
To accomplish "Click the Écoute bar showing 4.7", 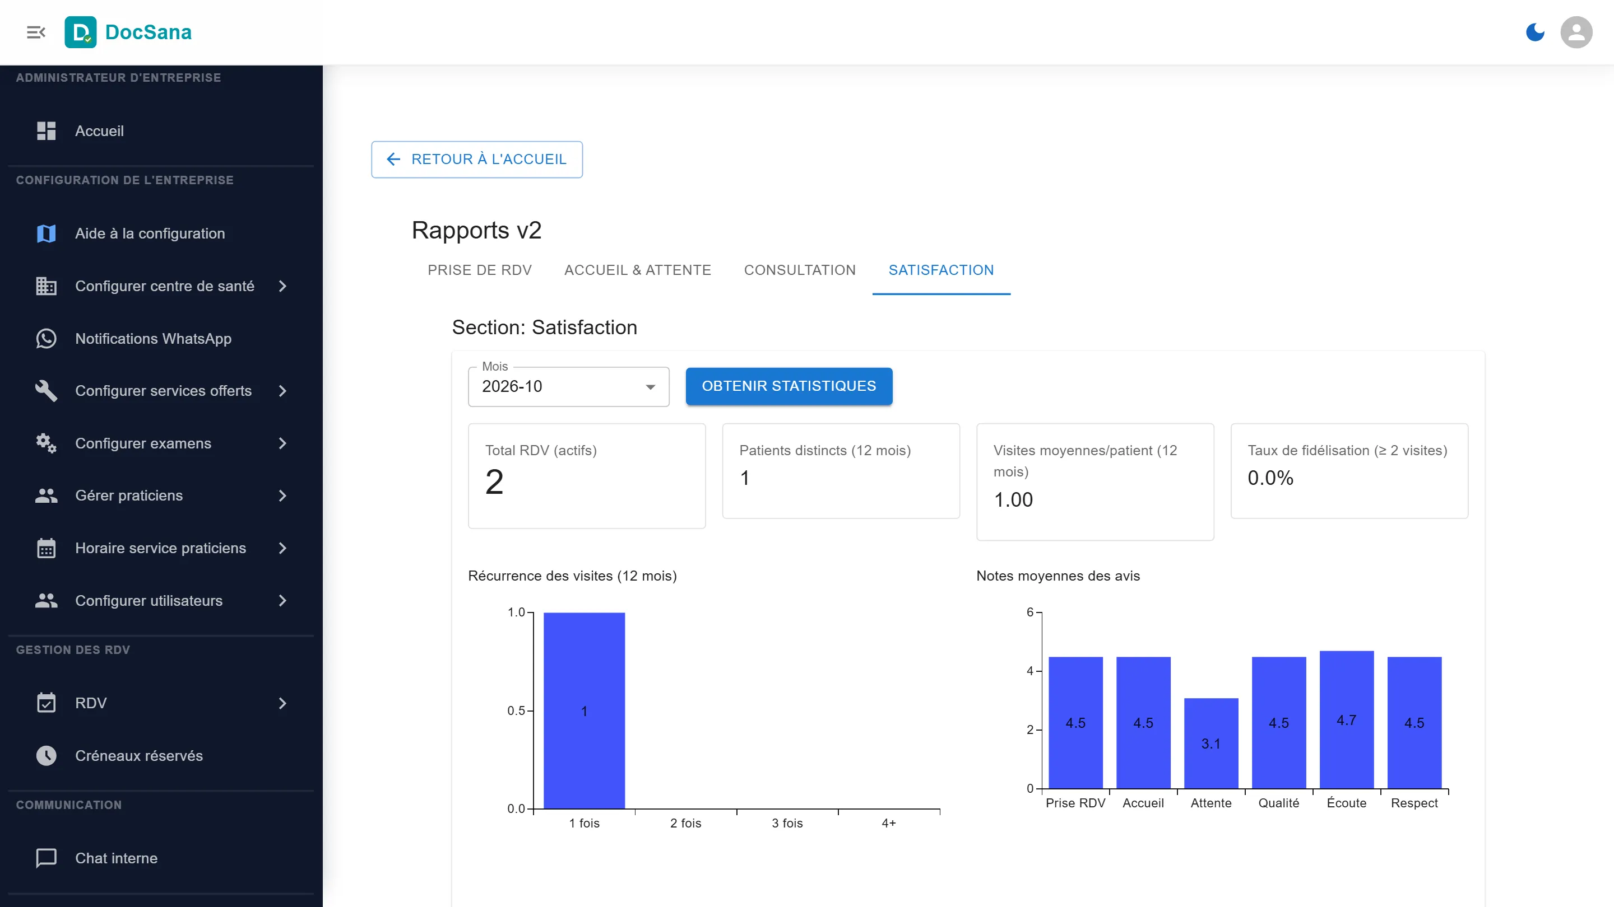I will coord(1347,719).
